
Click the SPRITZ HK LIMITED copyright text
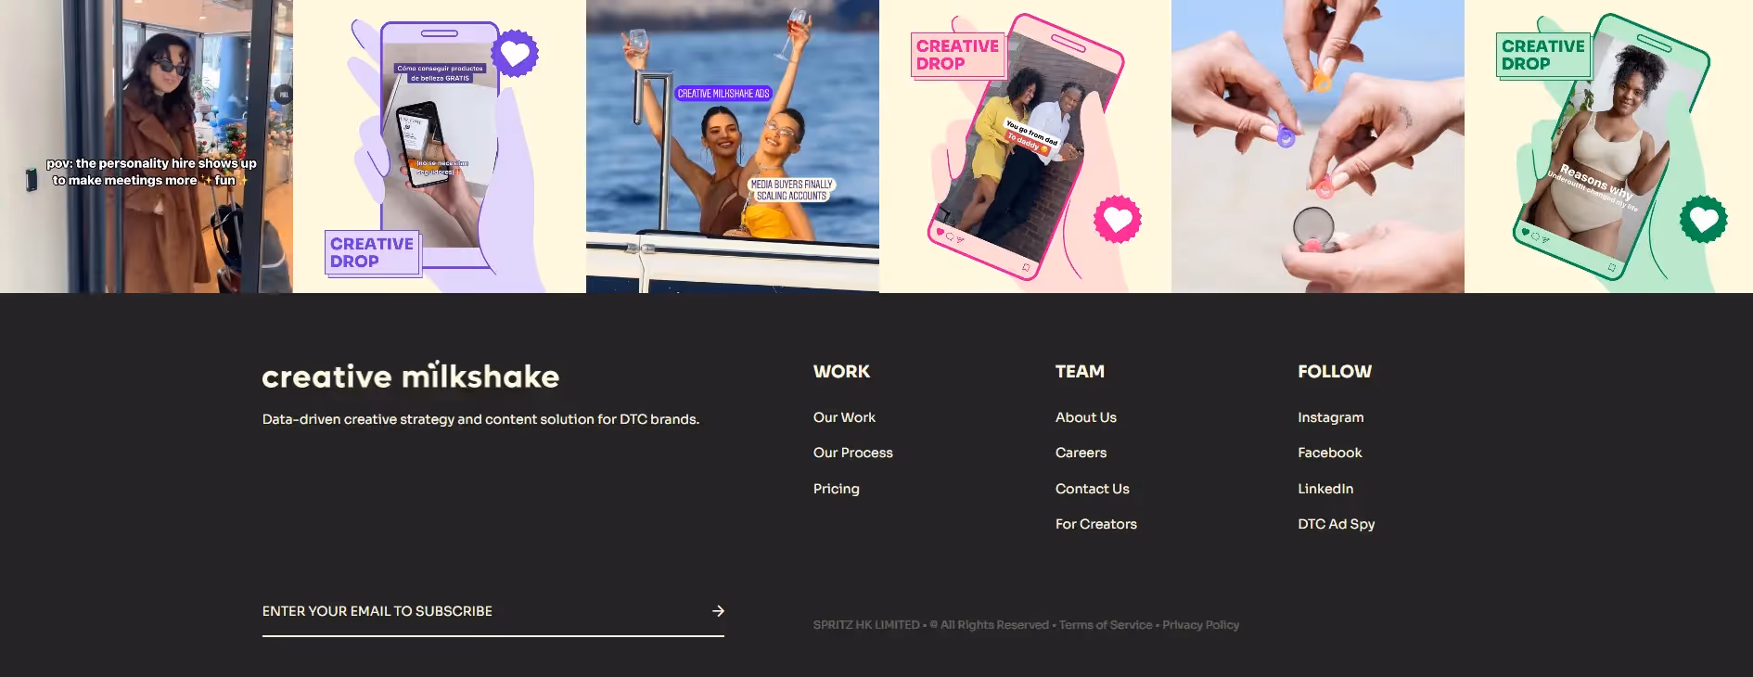coord(866,625)
